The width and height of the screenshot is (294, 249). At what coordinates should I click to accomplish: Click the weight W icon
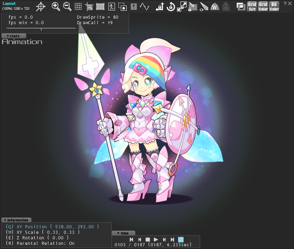tap(215, 7)
